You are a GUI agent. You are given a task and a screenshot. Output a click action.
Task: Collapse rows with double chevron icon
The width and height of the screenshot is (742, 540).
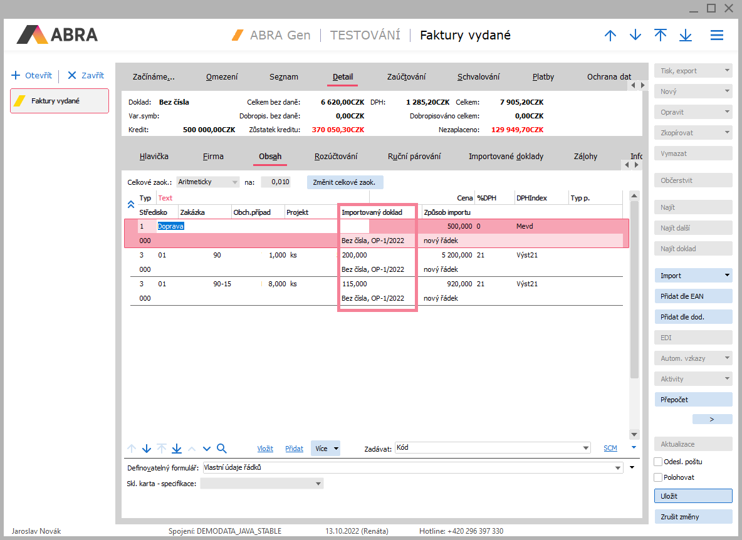coord(131,204)
